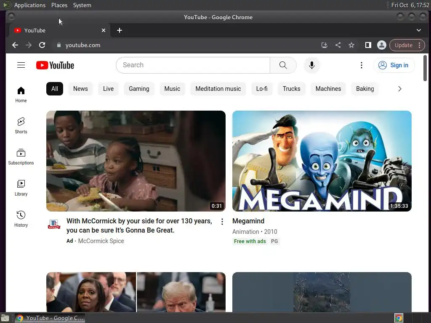Close the YouTube tab
This screenshot has width=431, height=323.
point(104,30)
